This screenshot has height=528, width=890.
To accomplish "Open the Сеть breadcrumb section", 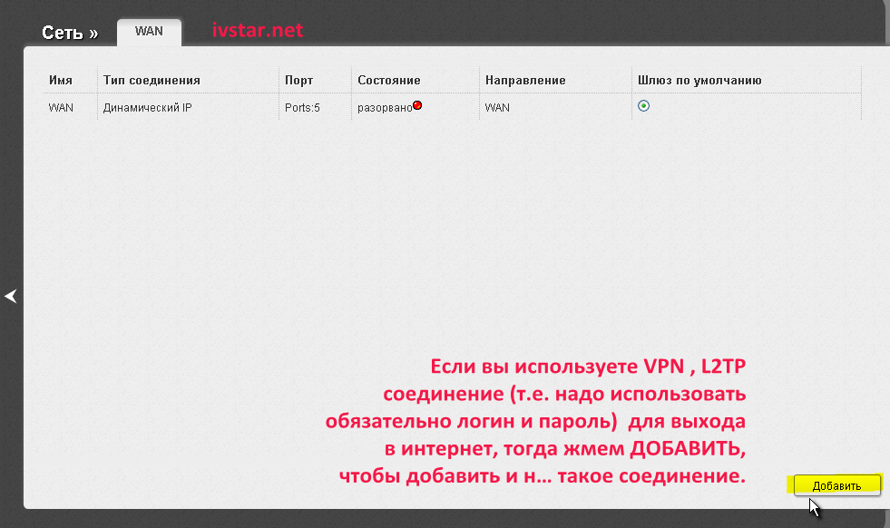I will coord(63,33).
